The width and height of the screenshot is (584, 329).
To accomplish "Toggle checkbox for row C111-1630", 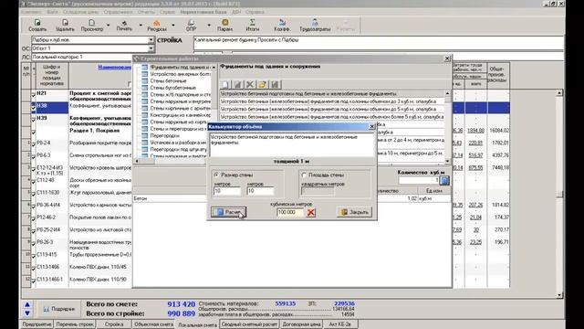I will 34,194.
